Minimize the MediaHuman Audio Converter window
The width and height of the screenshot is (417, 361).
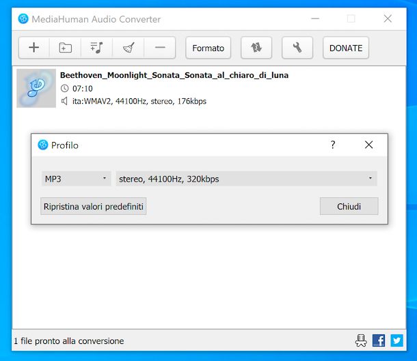(315, 18)
